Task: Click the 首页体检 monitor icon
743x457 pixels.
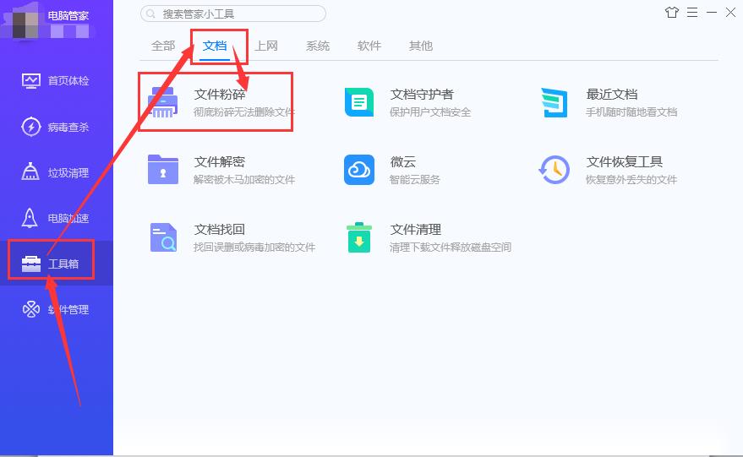Action: pos(31,81)
